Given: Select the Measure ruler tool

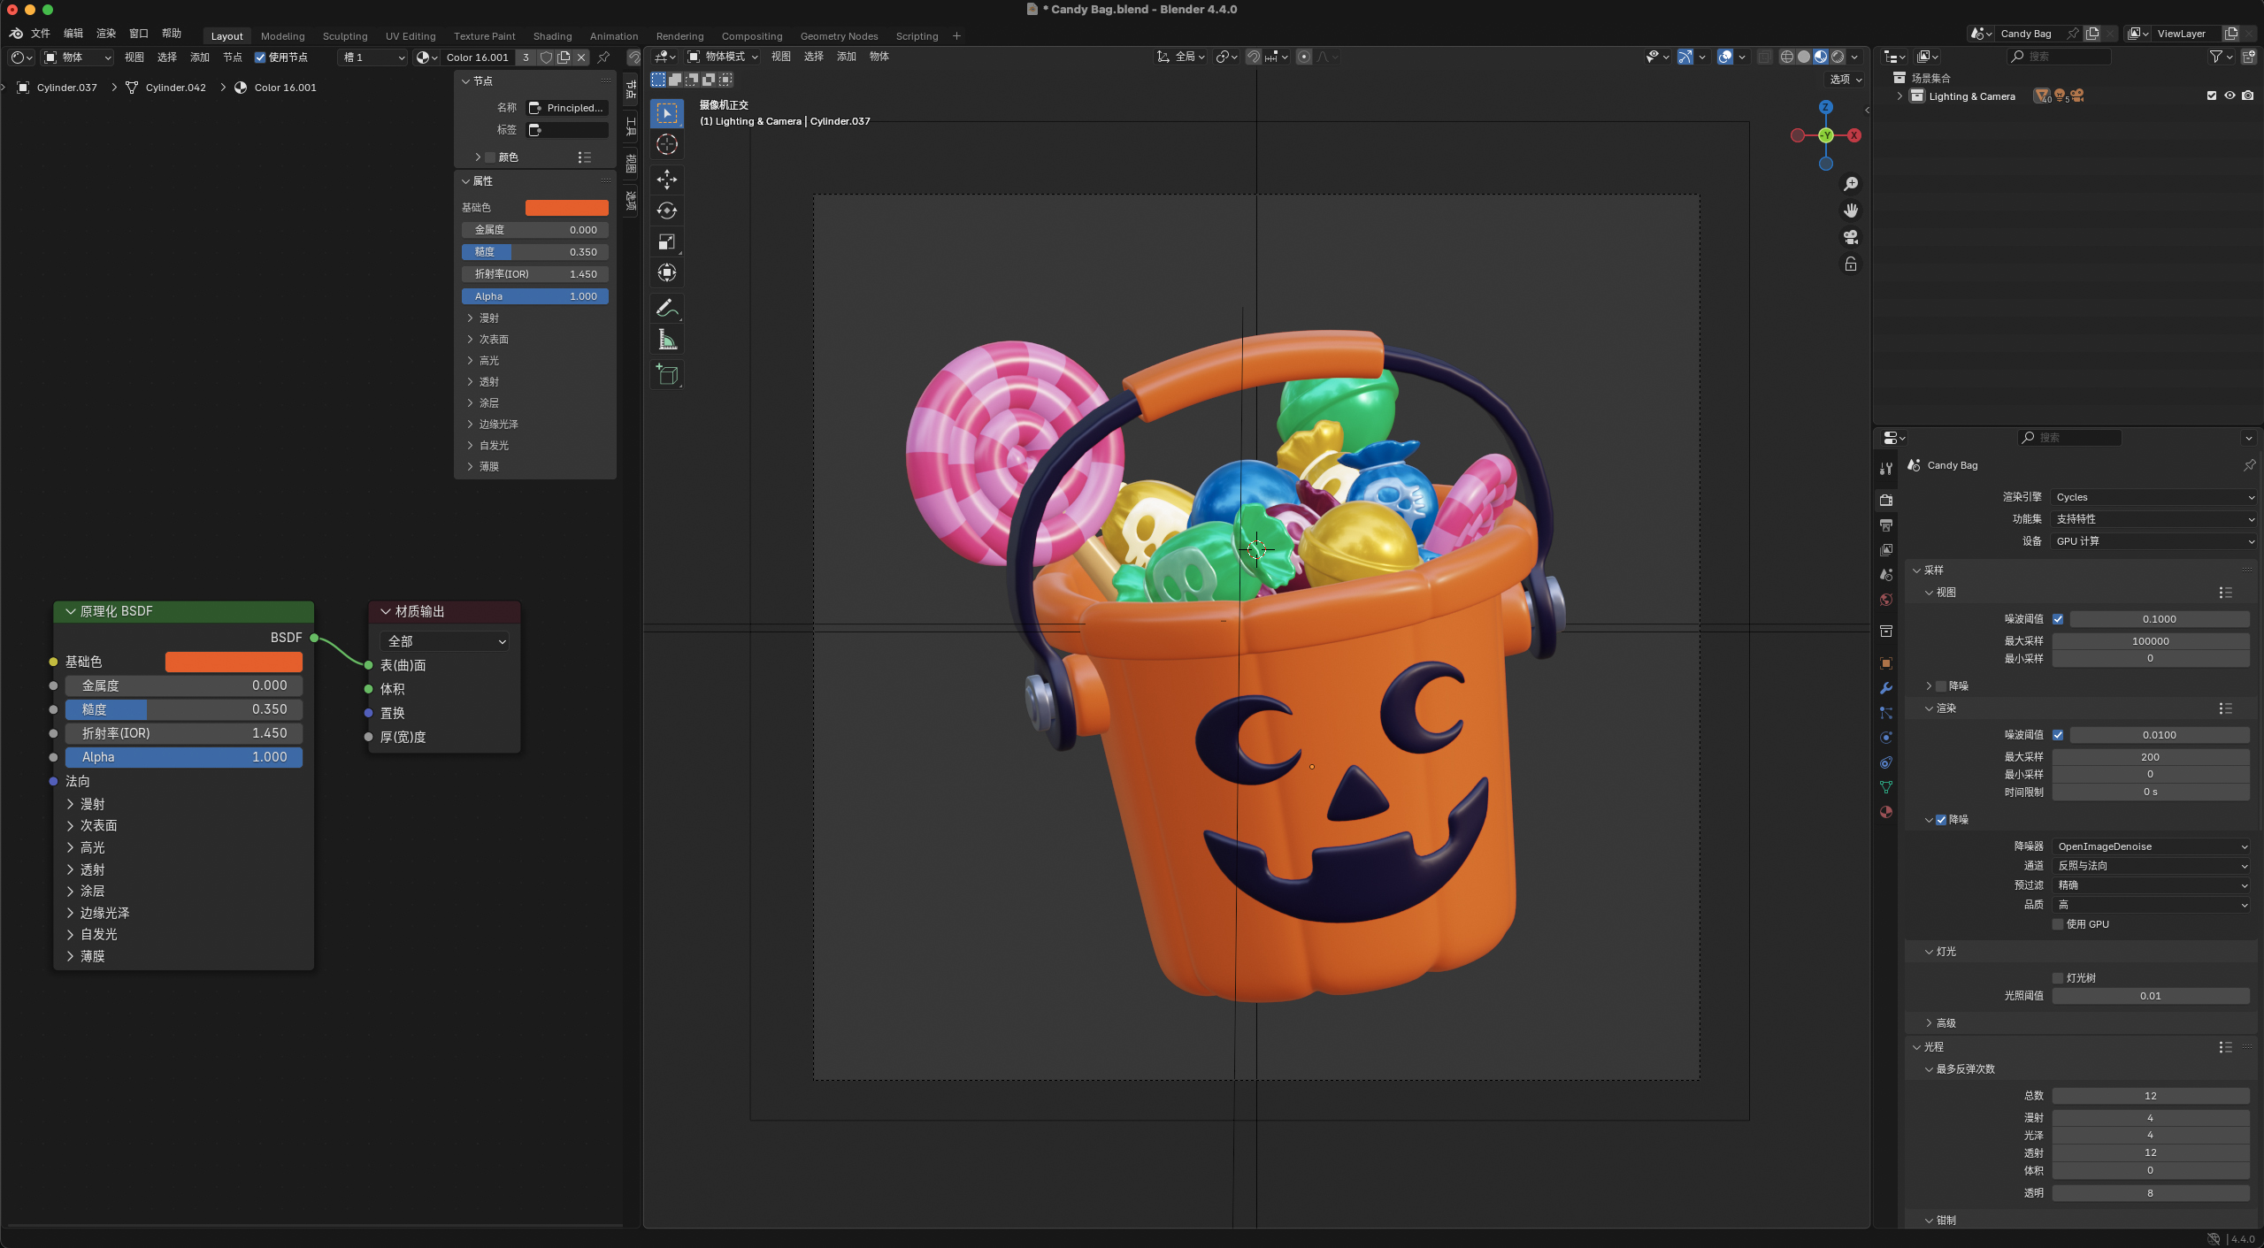Looking at the screenshot, I should click(667, 341).
